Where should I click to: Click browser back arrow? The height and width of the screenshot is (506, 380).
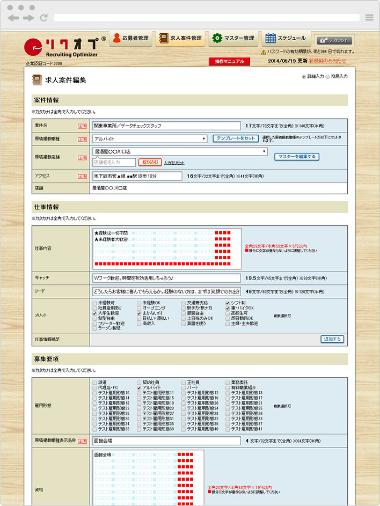coord(13,18)
